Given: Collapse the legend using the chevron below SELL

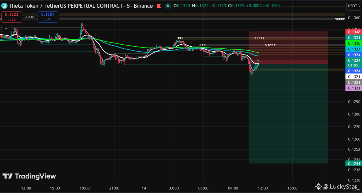Looking at the screenshot, I should [6, 28].
